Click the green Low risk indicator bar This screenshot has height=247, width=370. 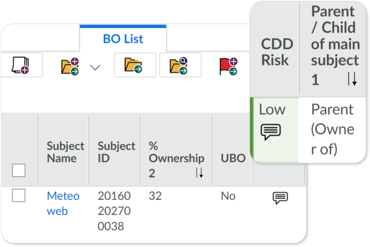coord(252,129)
